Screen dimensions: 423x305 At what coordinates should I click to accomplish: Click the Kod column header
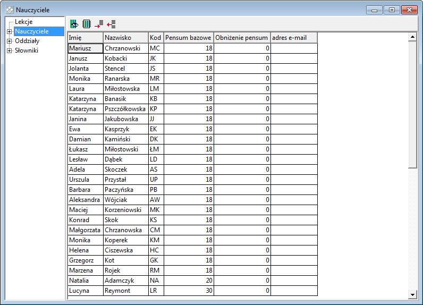[x=156, y=38]
